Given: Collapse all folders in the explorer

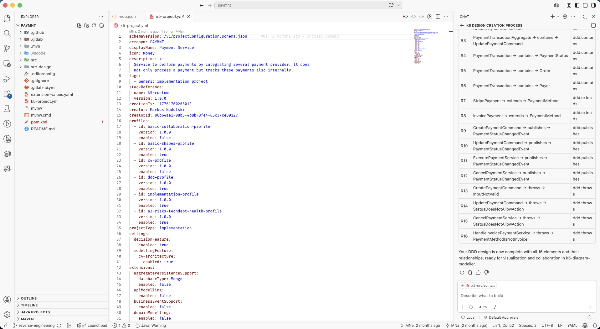Looking at the screenshot, I should coord(101,25).
